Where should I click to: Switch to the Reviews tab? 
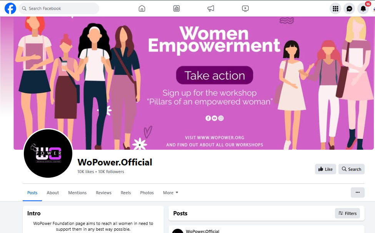pos(103,193)
